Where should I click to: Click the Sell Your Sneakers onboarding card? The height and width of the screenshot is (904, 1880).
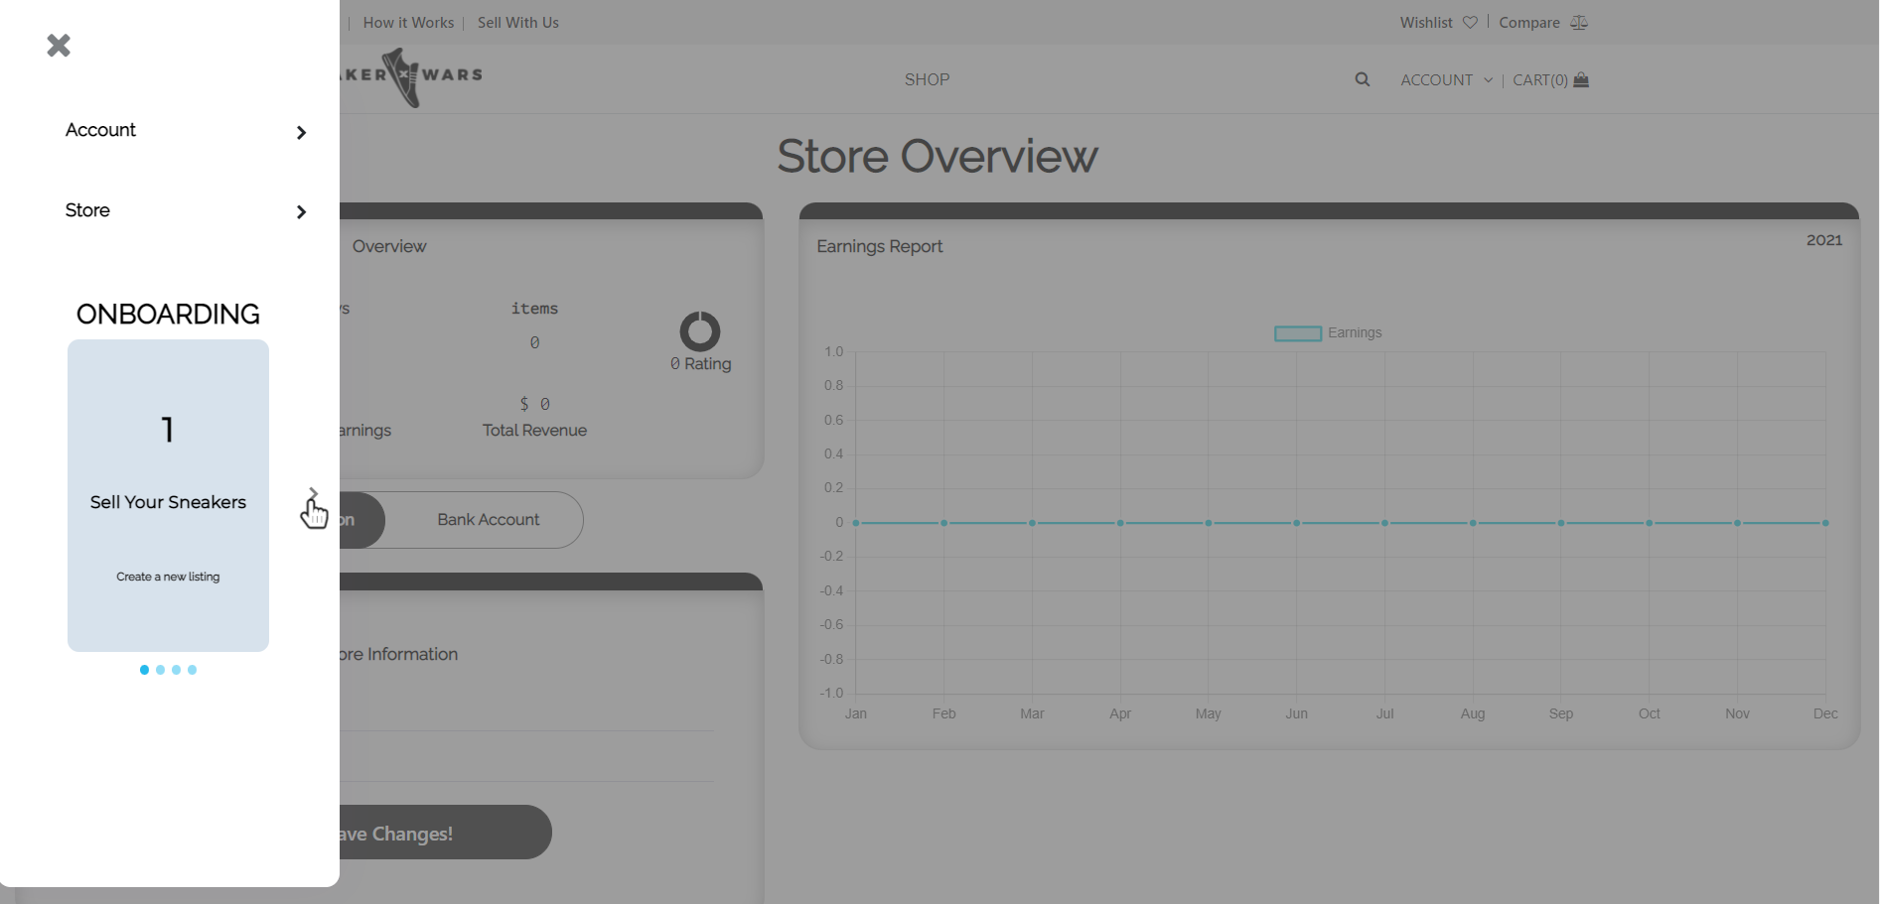pos(168,496)
